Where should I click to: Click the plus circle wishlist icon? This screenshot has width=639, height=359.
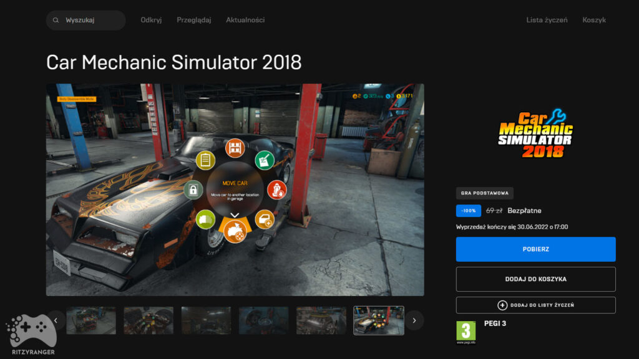coord(502,305)
